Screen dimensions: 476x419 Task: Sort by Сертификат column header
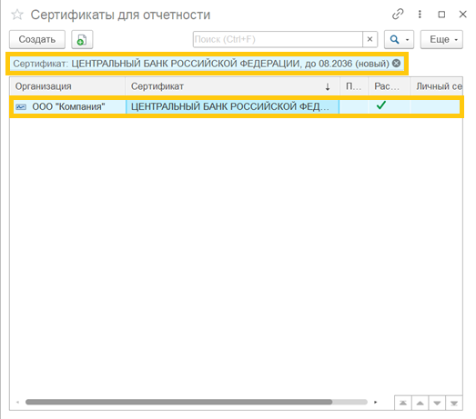point(232,86)
